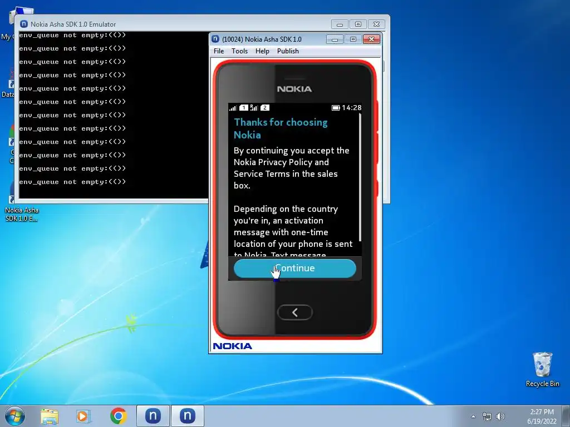
Task: Click battery icon in phone status bar
Action: pos(336,108)
